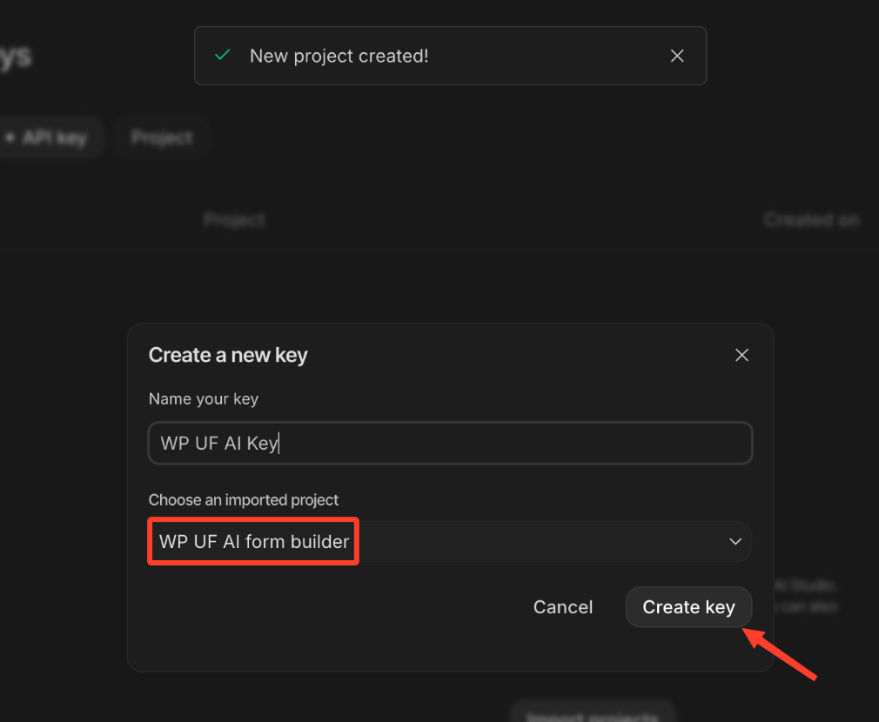
Task: Dismiss the "New project created!" notification
Action: coord(677,56)
